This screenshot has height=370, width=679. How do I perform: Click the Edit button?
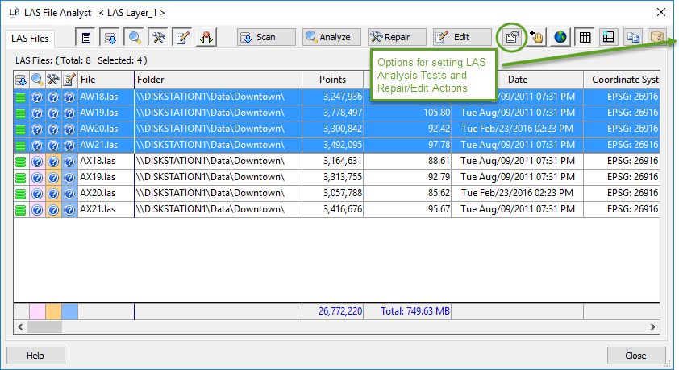(x=463, y=37)
